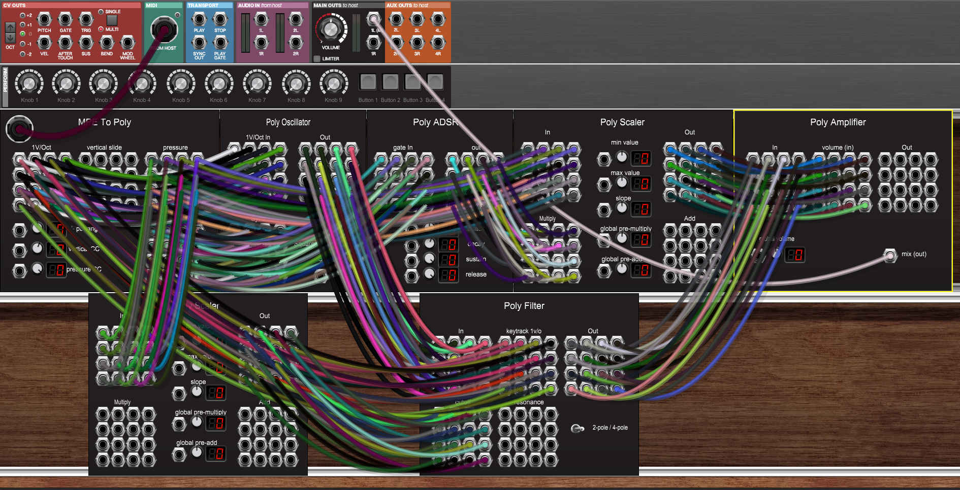960x490 pixels.
Task: Select the -2 octave setting
Action: tap(22, 54)
